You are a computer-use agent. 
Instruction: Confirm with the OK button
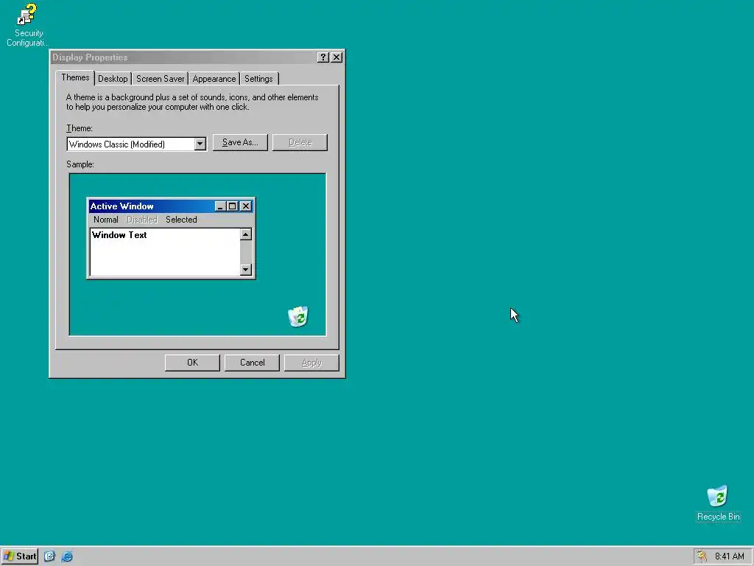[192, 363]
